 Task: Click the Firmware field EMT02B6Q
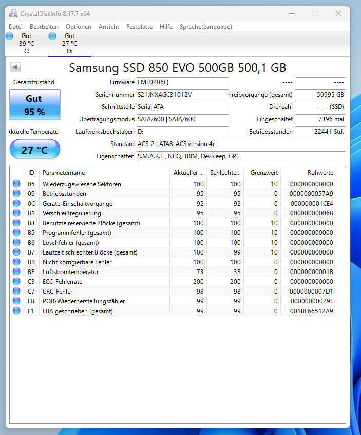point(183,82)
